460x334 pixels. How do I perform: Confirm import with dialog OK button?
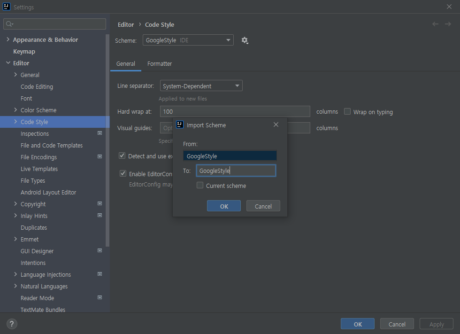click(x=224, y=206)
